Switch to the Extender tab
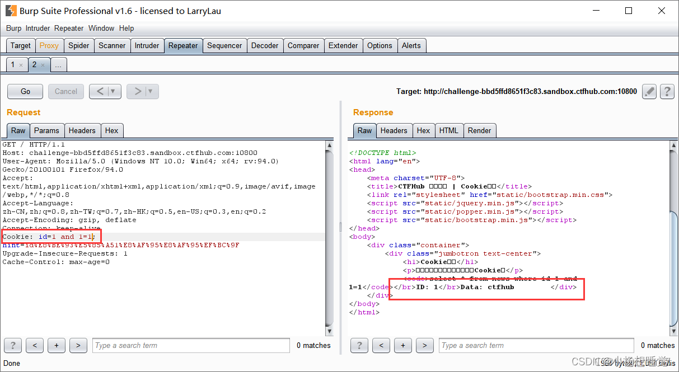Viewport: 679px width, 372px height. [343, 45]
